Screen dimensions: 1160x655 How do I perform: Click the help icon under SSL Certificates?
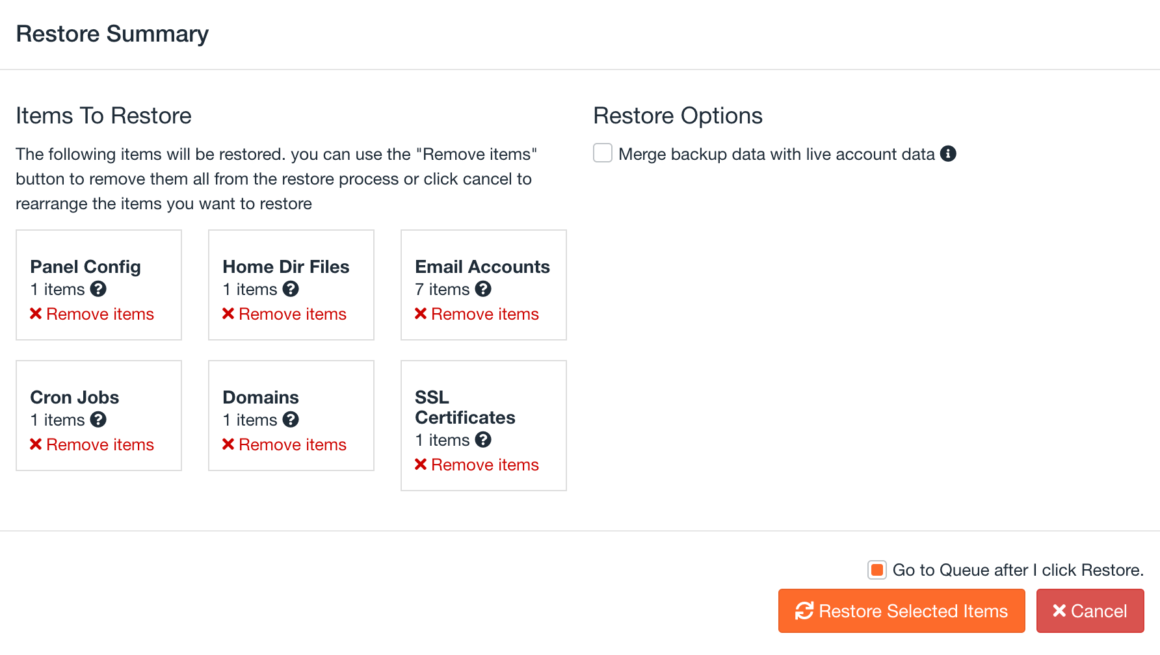point(483,440)
